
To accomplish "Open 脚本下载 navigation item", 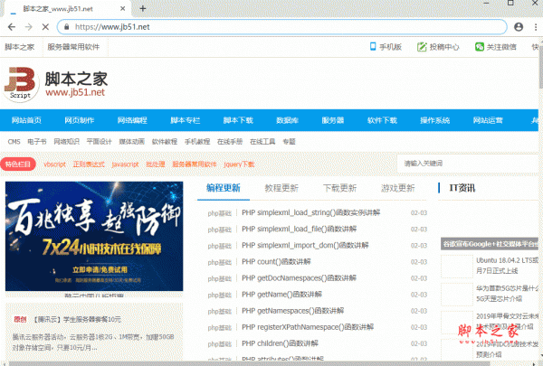I will (x=238, y=120).
